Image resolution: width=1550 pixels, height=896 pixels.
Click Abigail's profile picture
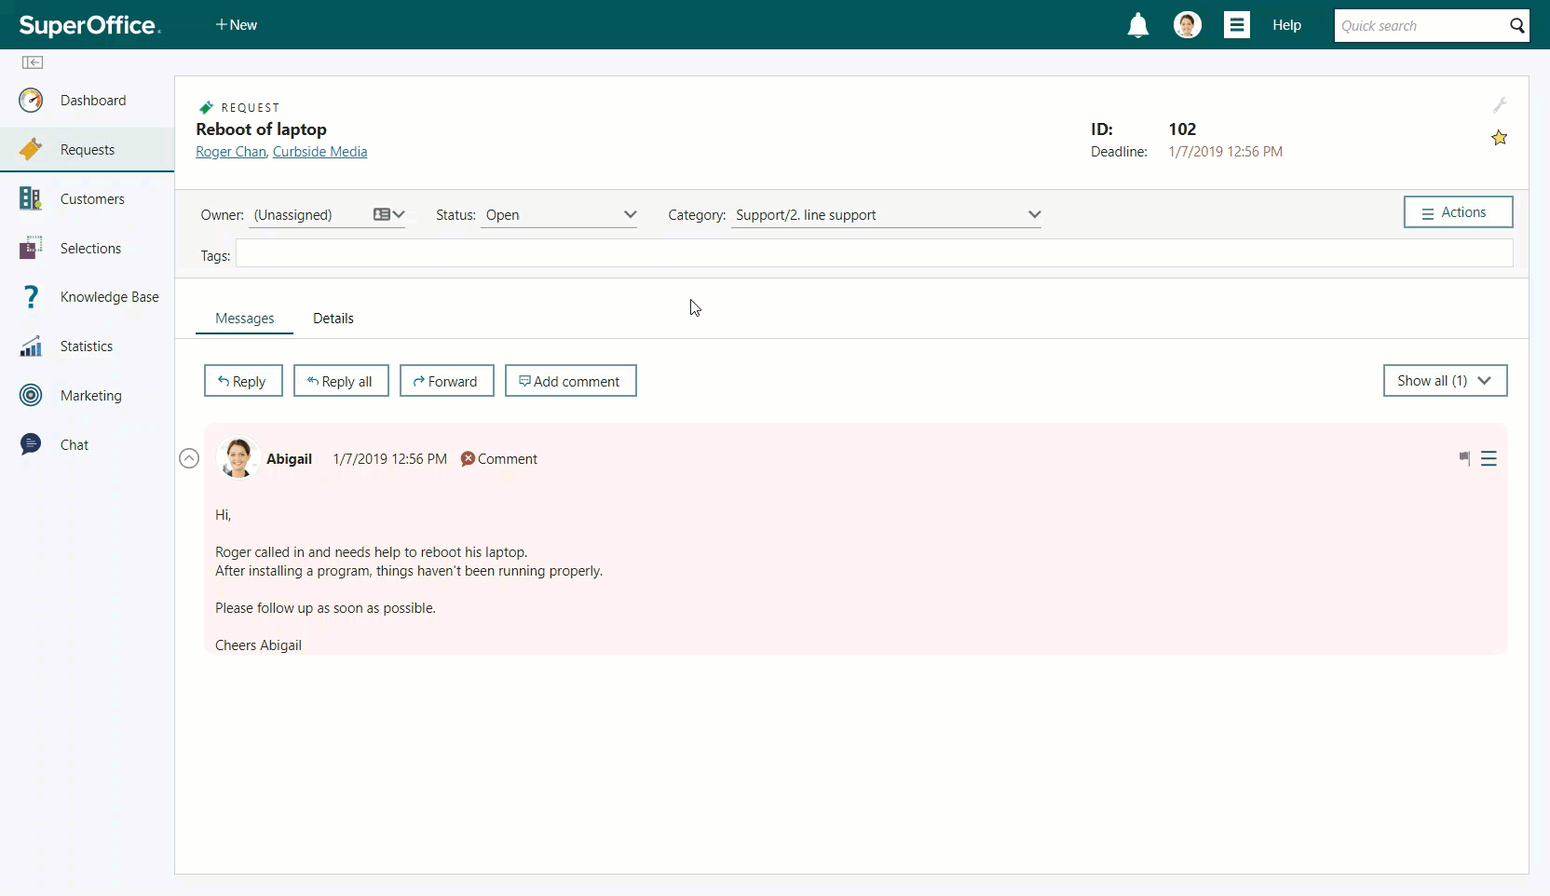tap(238, 458)
